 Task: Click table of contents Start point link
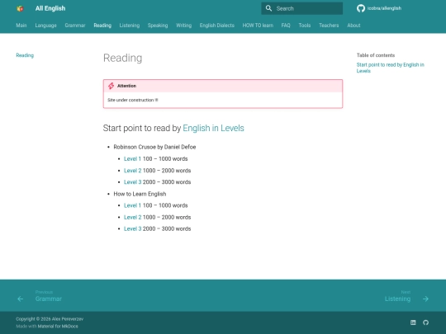click(x=390, y=68)
